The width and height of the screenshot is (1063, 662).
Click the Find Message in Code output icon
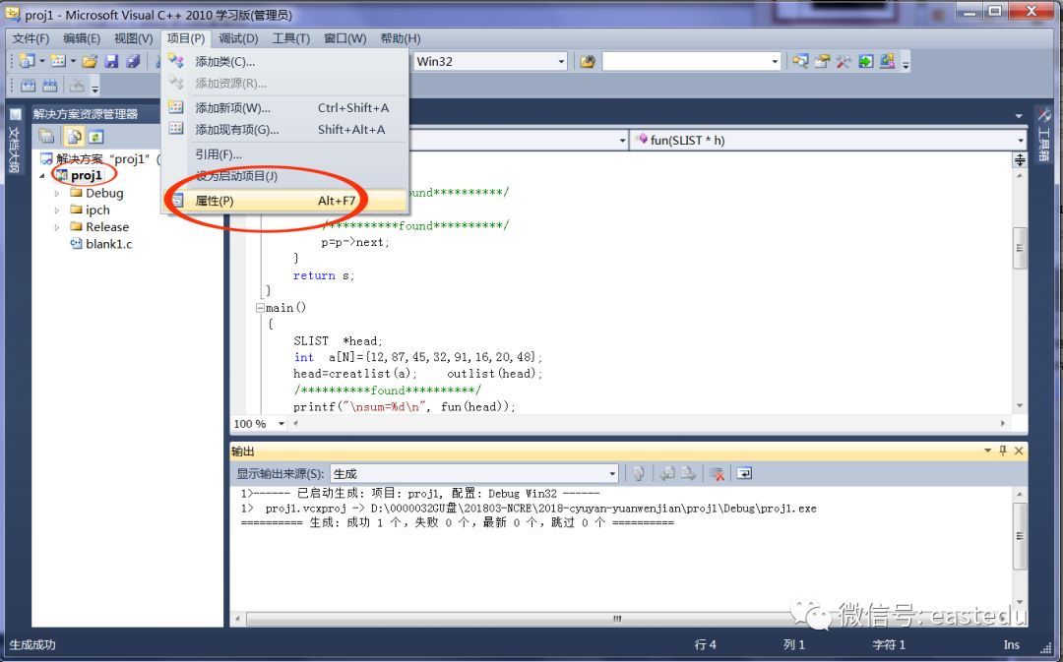[639, 474]
